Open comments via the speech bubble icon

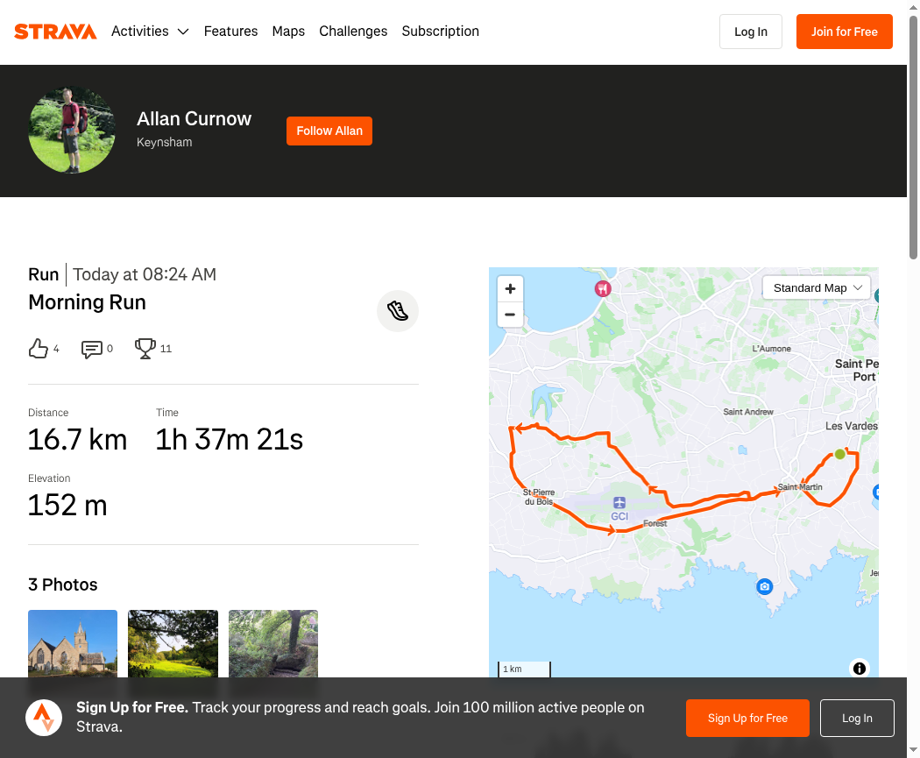click(91, 349)
